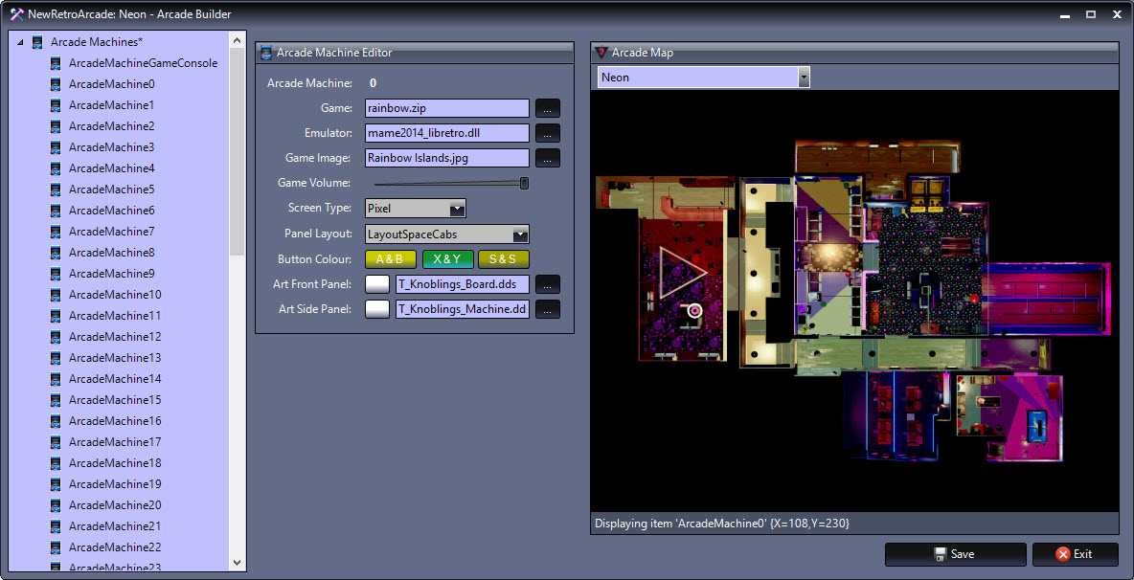Image resolution: width=1134 pixels, height=580 pixels.
Task: Expand the Neon map selection dropdown
Action: (804, 78)
